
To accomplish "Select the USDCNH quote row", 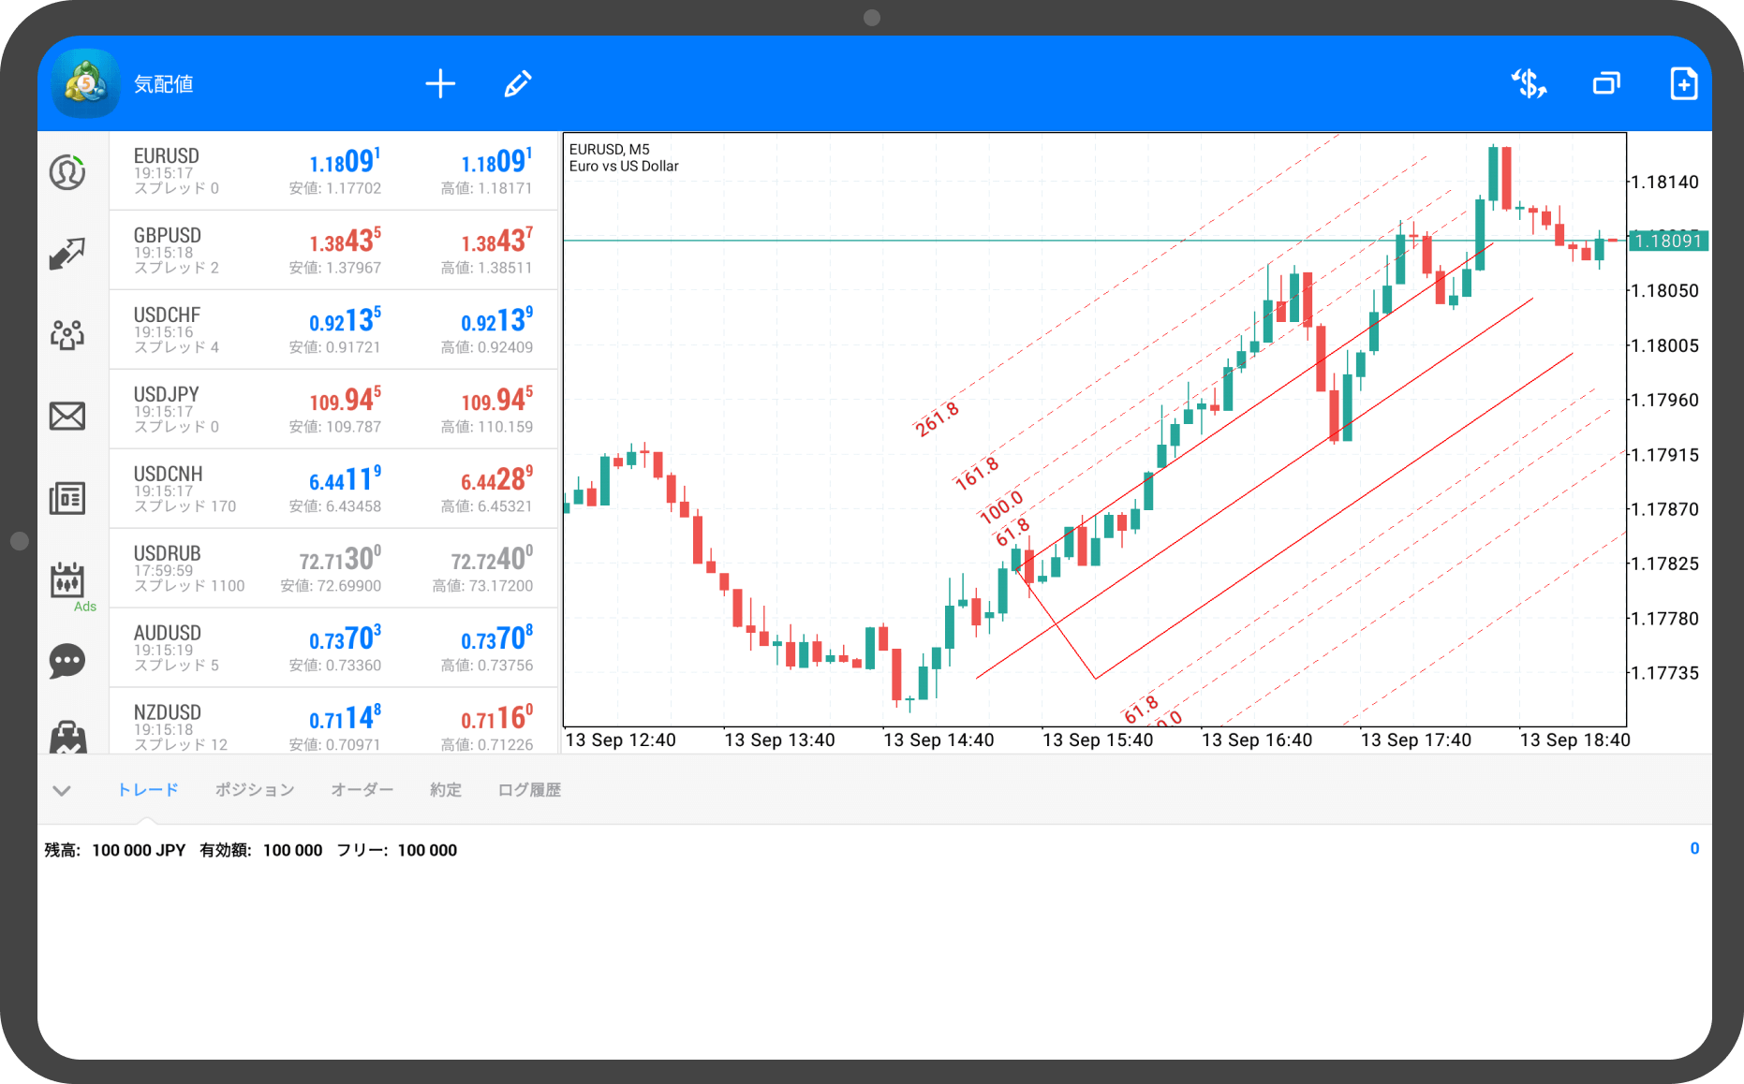I will tap(333, 489).
